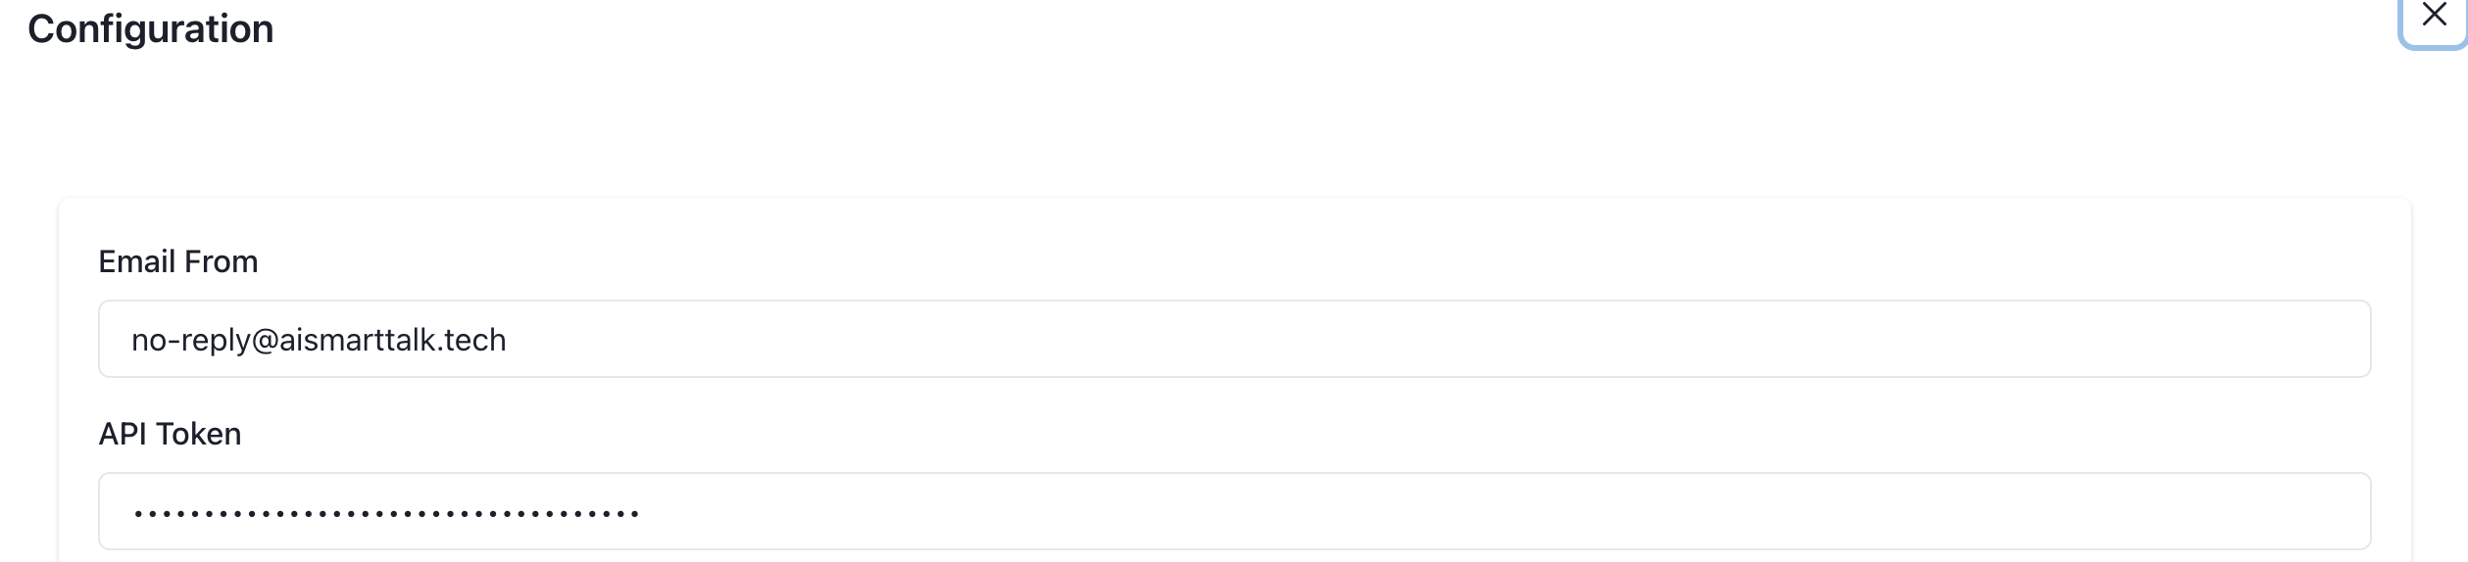Focus the API Token input field

point(1233,511)
